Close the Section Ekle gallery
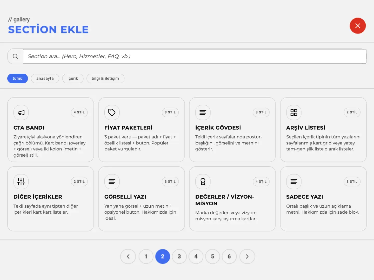 coord(358,26)
